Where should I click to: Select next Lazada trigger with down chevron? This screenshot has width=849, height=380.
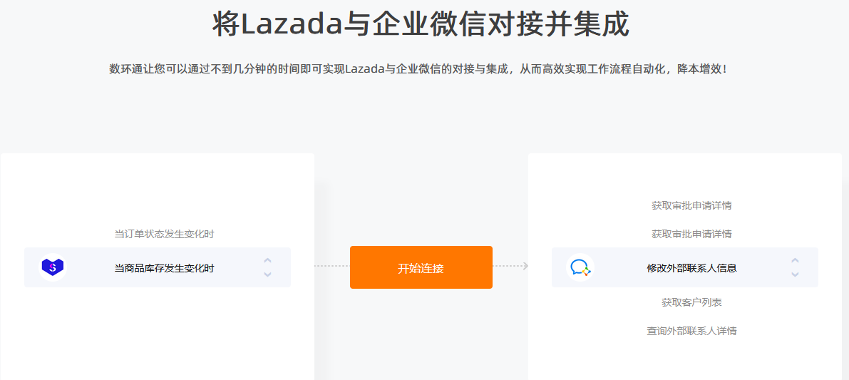pyautogui.click(x=267, y=274)
